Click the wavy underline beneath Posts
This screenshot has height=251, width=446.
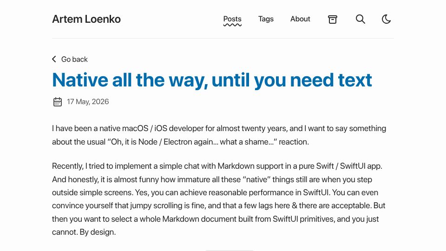pyautogui.click(x=232, y=25)
